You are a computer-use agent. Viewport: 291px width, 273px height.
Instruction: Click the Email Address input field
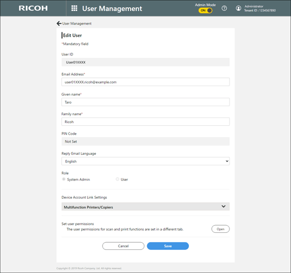[145, 82]
